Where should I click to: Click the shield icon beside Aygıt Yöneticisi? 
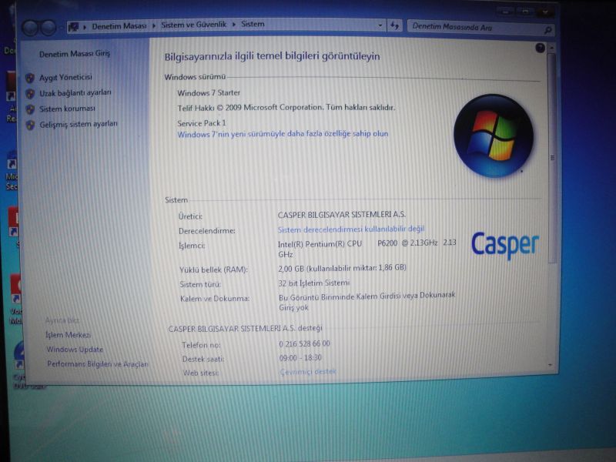[30, 78]
